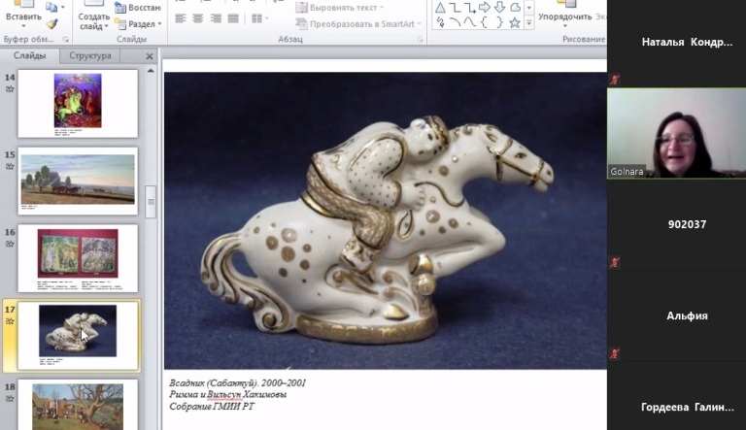746x430 pixels.
Task: Click the animation star under slide 14
Action: [x=10, y=89]
